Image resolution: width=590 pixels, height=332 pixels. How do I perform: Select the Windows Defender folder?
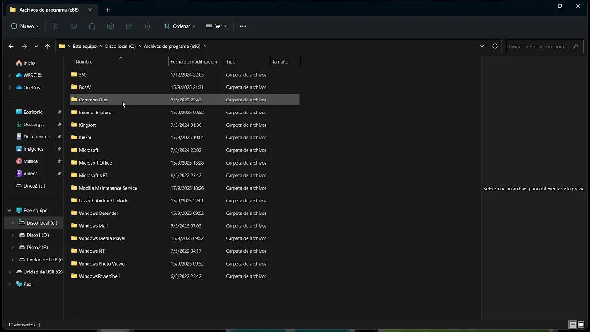click(184, 213)
